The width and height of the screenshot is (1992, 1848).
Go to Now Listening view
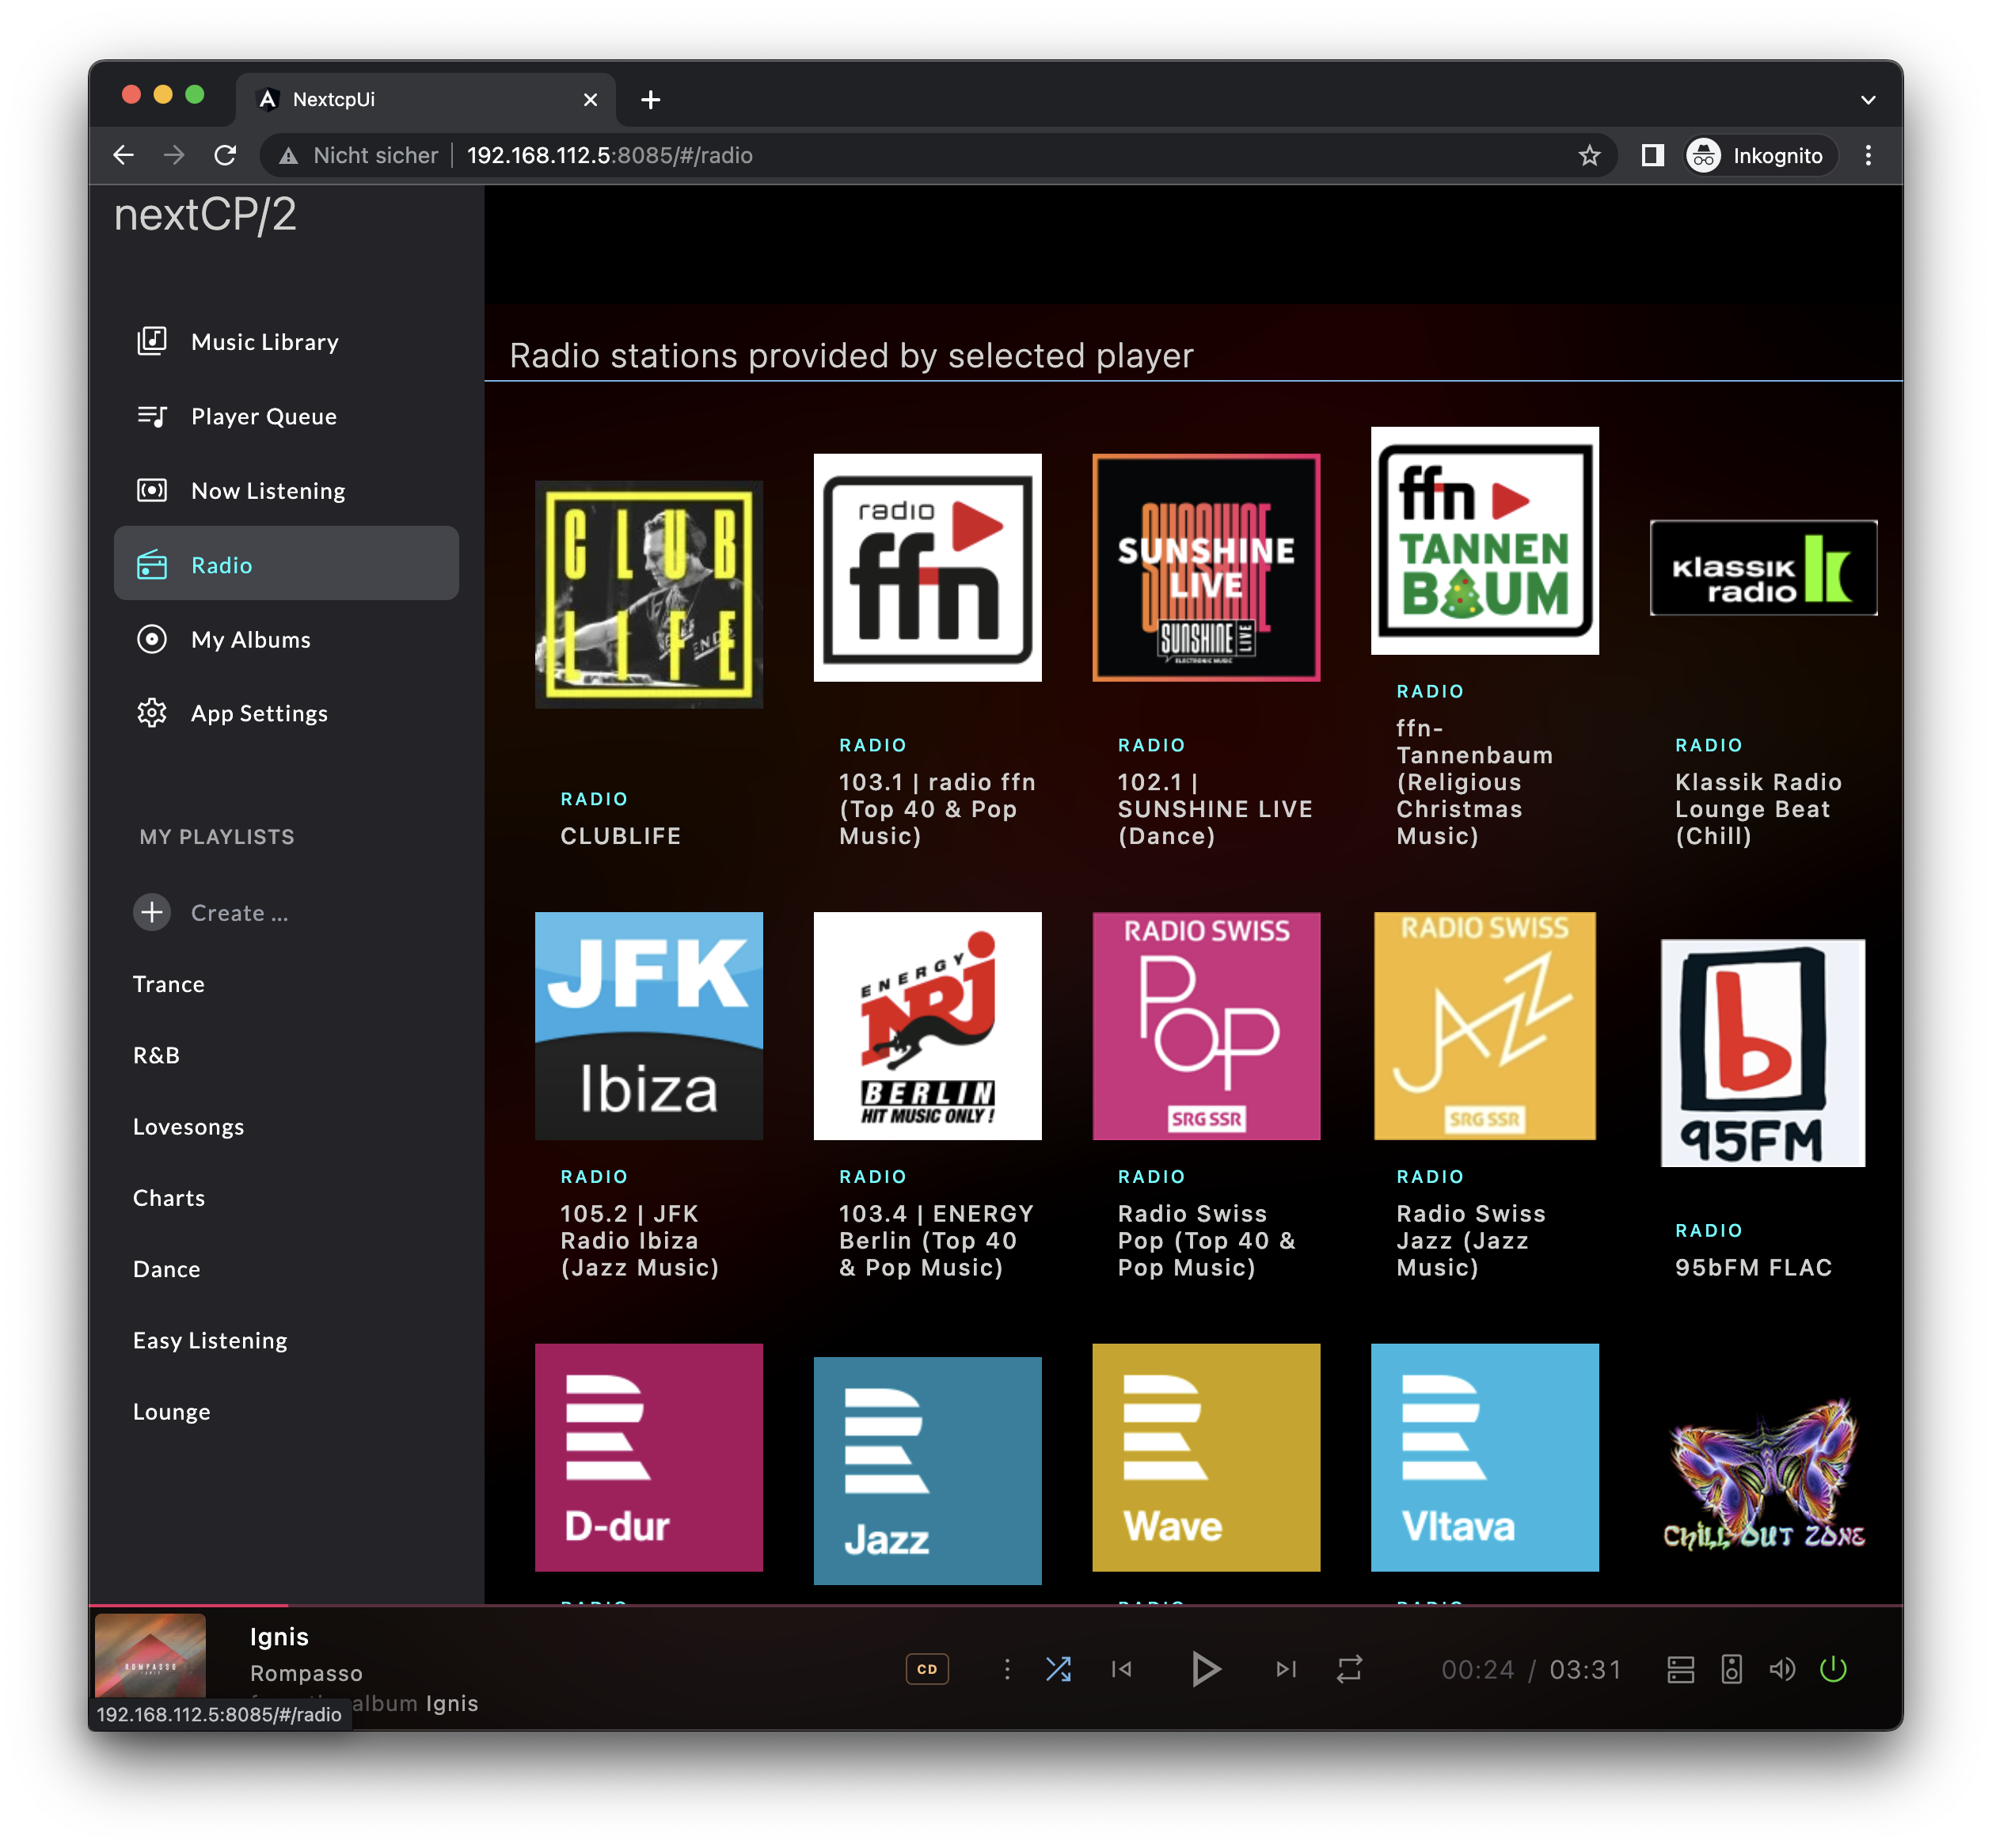pyautogui.click(x=286, y=490)
